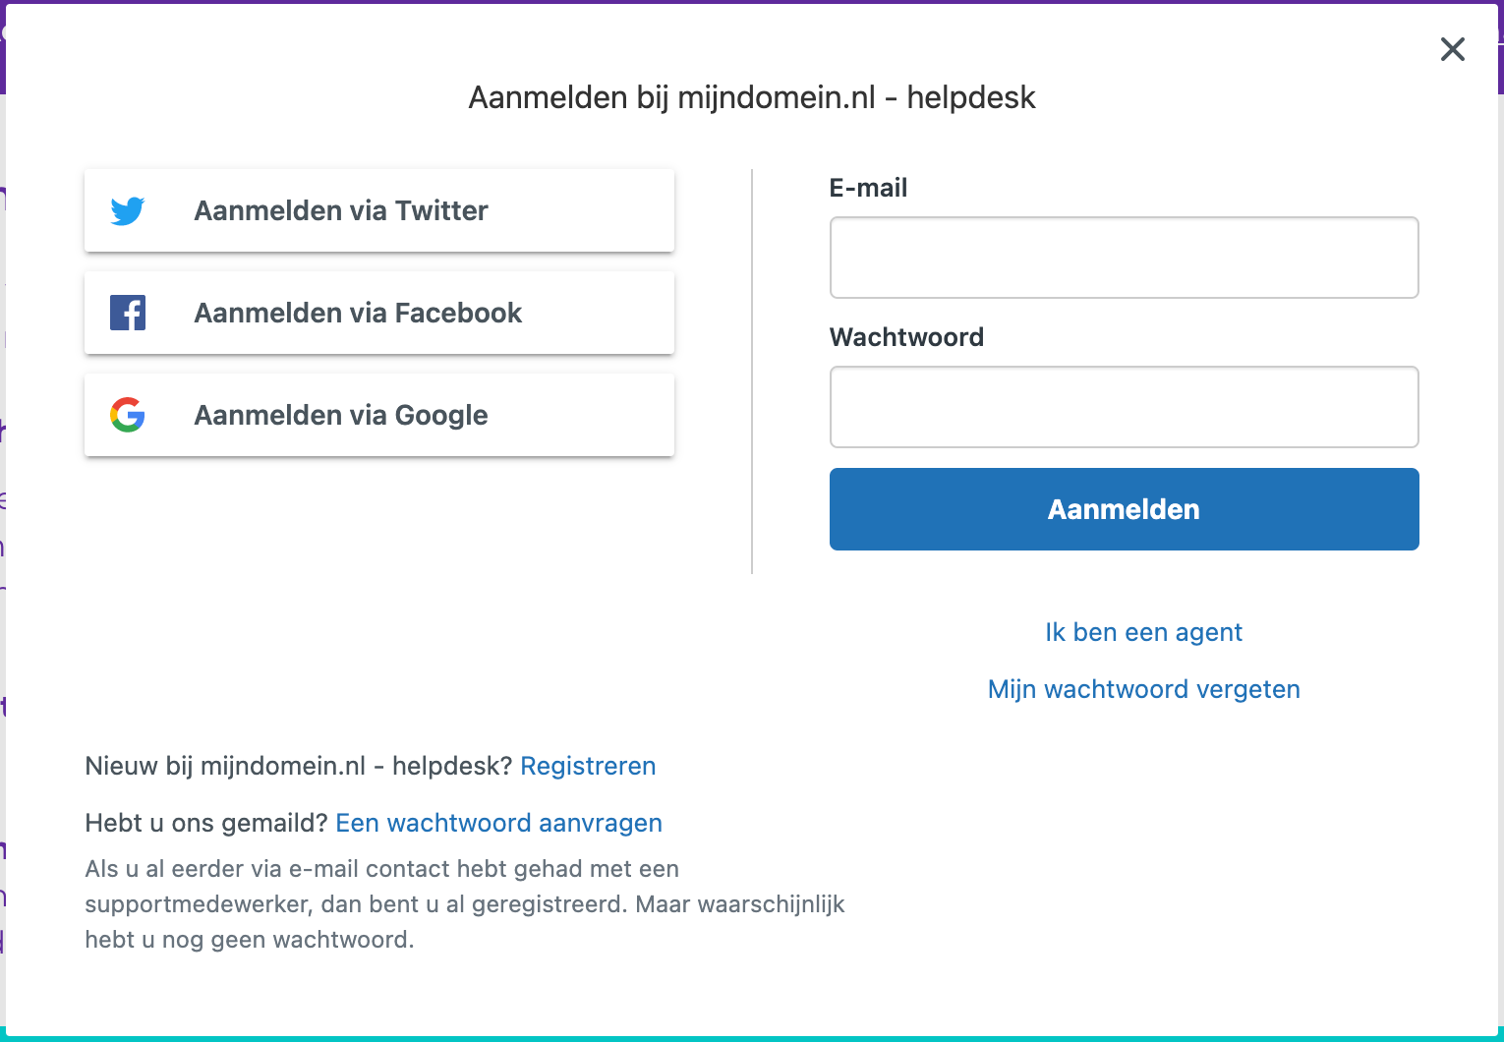Viewport: 1504px width, 1042px height.
Task: Click the dialog heading Aanmelden bij mijndomein.nl
Action: click(x=752, y=97)
